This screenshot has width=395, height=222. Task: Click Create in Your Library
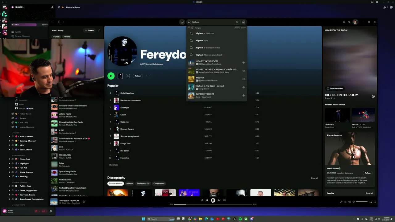[x=89, y=31]
